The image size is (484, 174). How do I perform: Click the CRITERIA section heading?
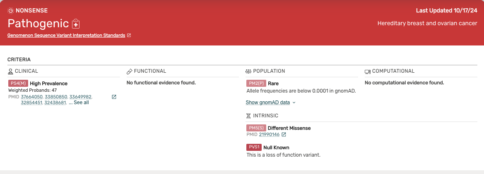[x=19, y=60]
